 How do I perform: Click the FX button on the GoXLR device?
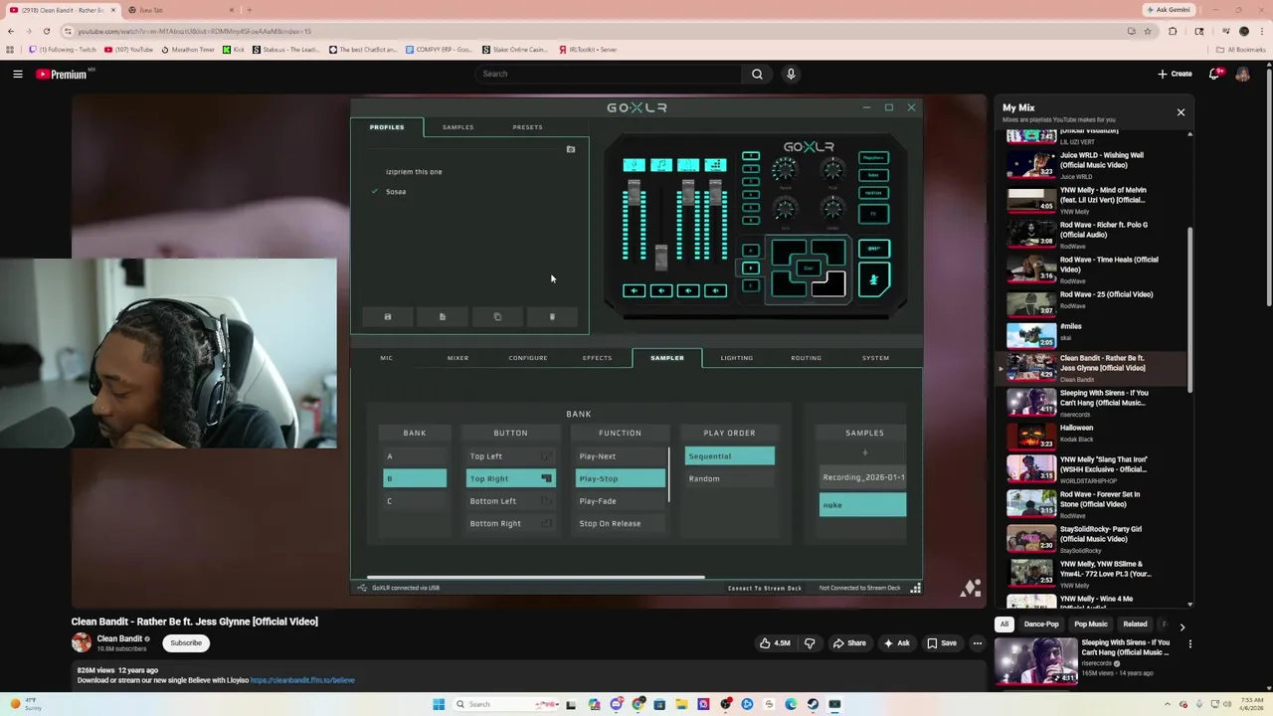(873, 214)
